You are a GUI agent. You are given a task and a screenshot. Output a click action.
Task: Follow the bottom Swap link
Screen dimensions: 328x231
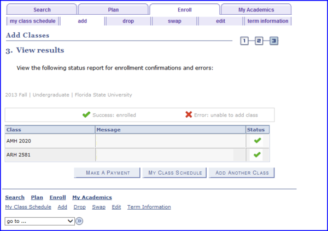[99, 207]
